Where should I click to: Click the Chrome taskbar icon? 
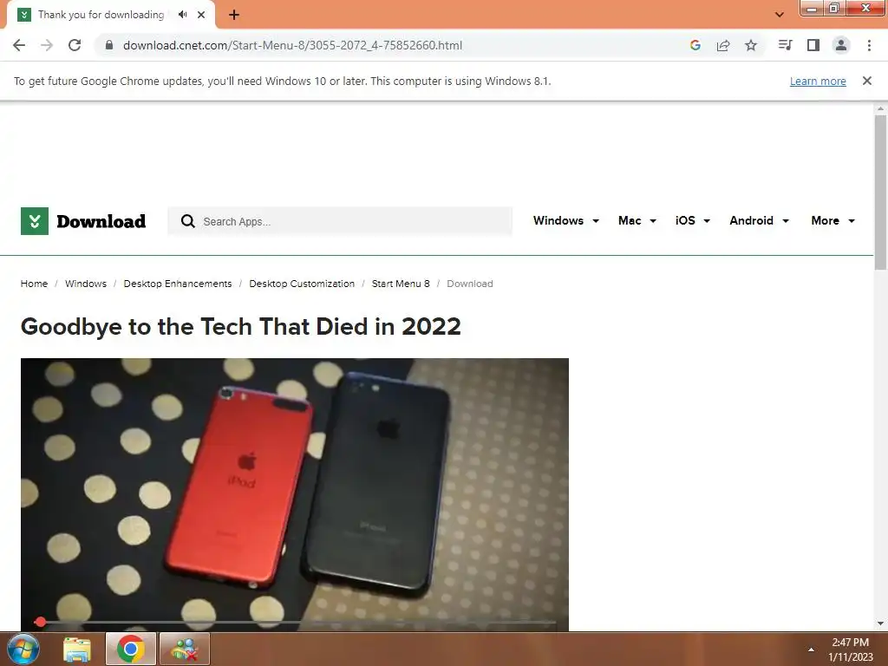[131, 649]
